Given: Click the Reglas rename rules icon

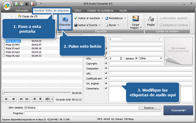Looking at the screenshot, I should [x=151, y=21].
